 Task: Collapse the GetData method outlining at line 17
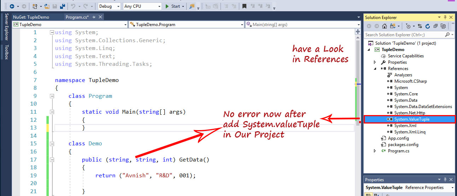point(52,159)
